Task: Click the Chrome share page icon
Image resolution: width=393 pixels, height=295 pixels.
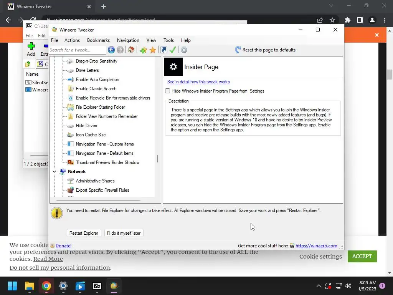Action: (x=320, y=20)
